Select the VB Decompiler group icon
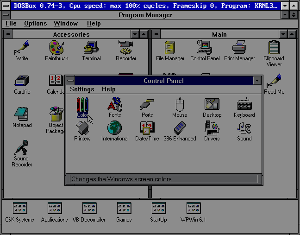 pos(89,212)
